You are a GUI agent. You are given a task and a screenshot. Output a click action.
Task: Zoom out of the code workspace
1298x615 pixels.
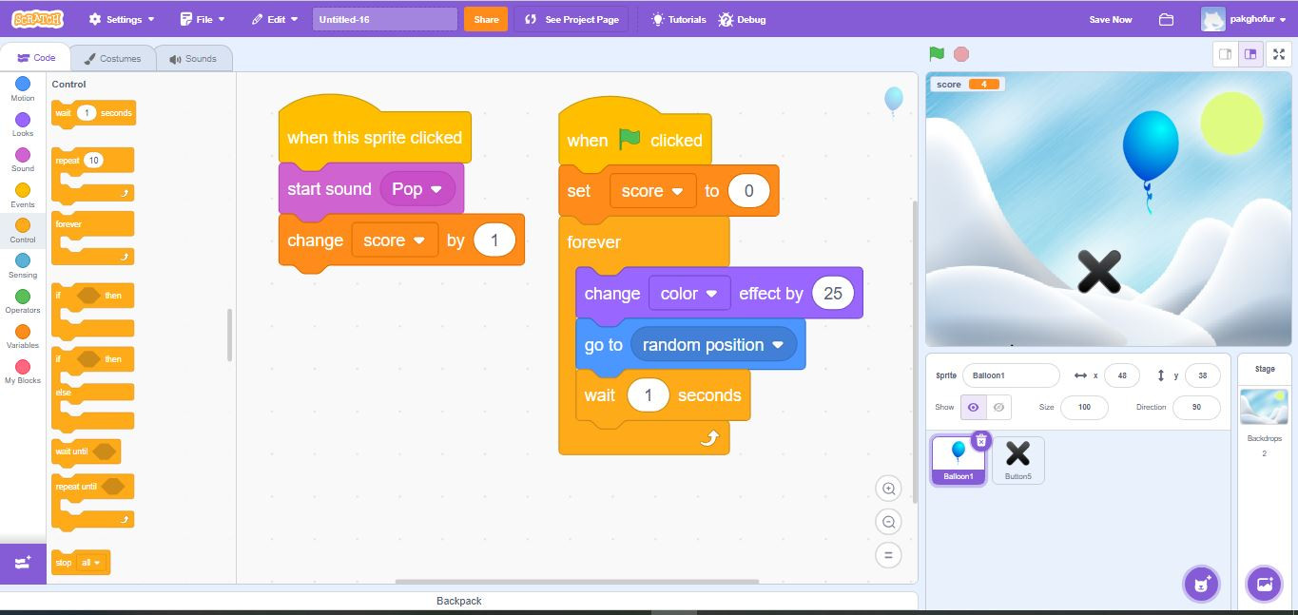point(888,522)
